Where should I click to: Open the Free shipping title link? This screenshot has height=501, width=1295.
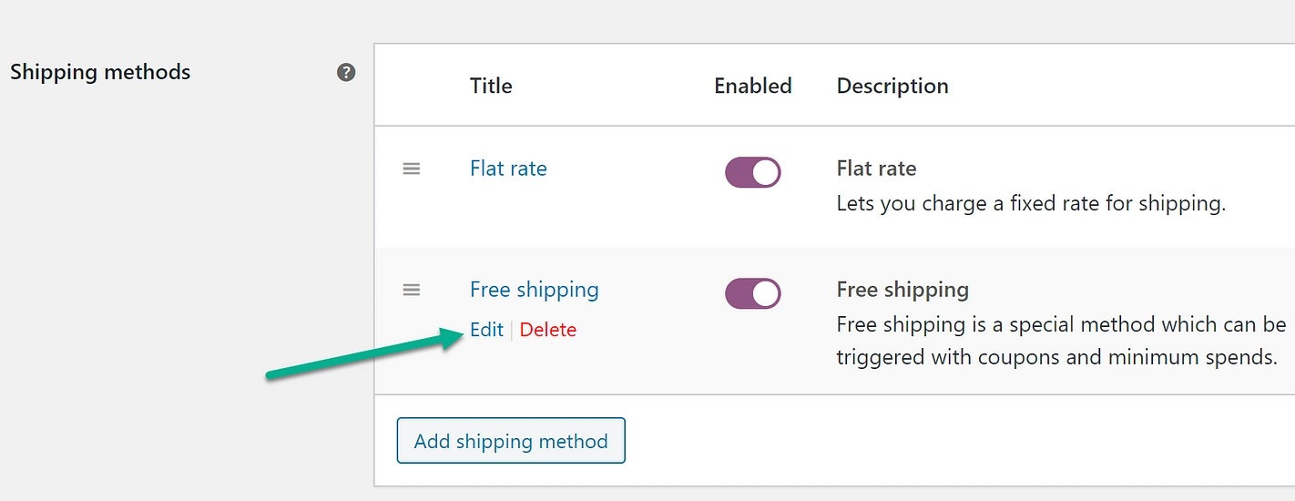pyautogui.click(x=534, y=290)
